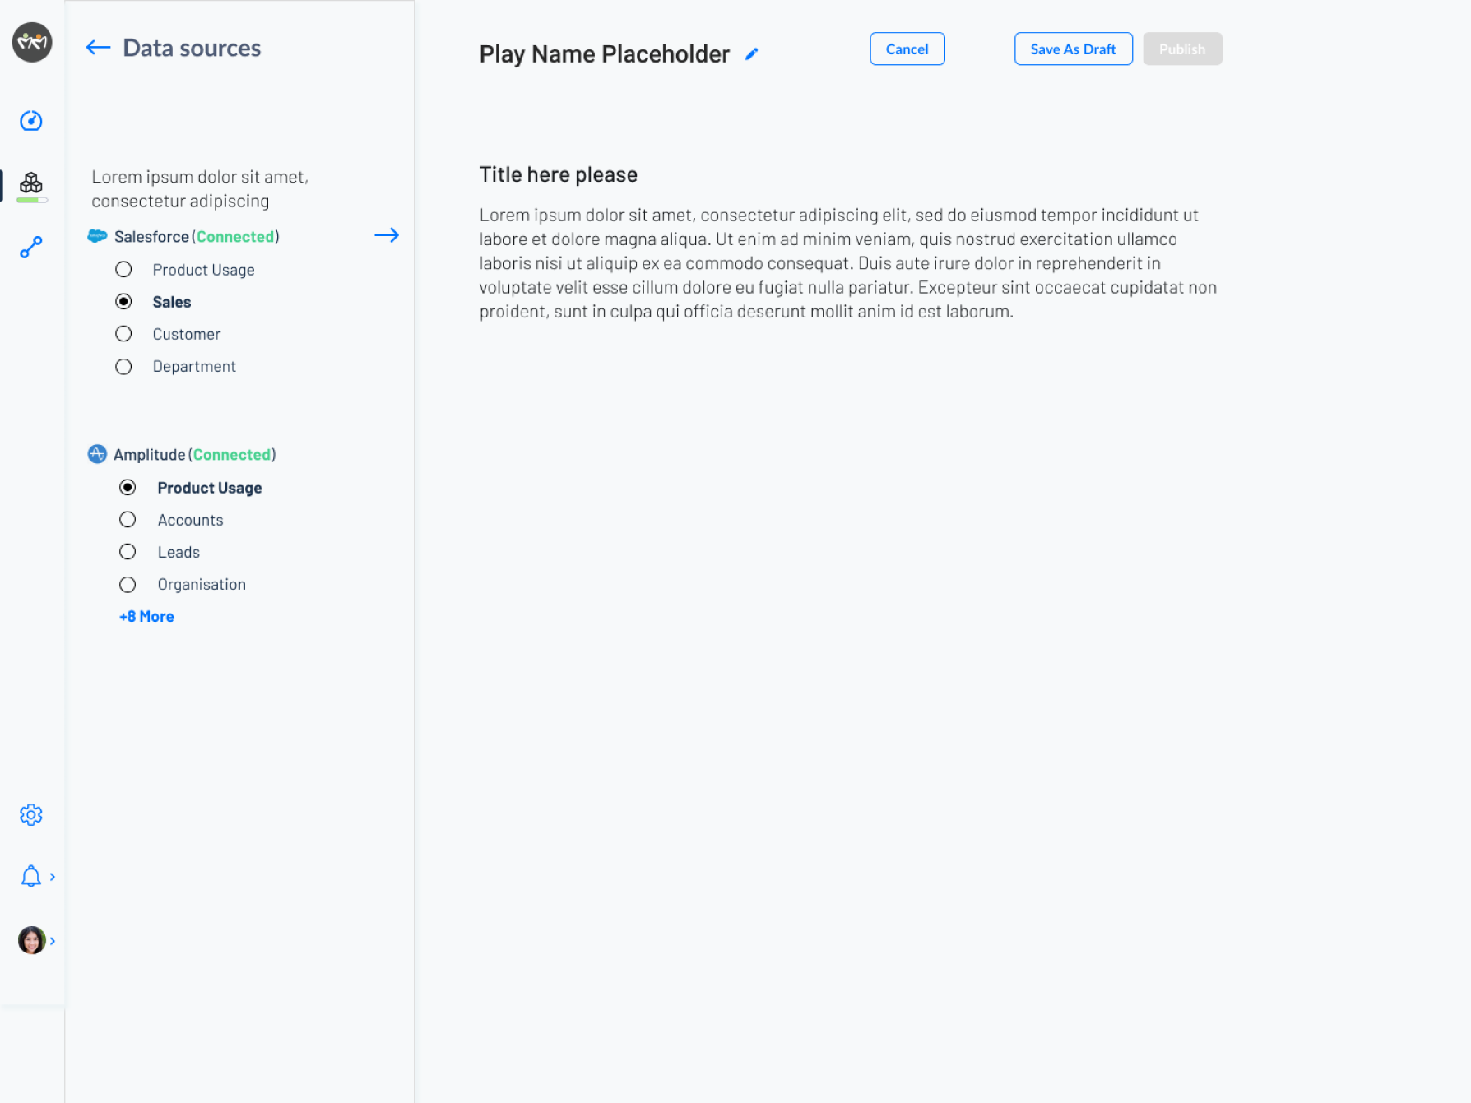Open the connections node icon in sidebar
Image resolution: width=1471 pixels, height=1103 pixels.
click(31, 248)
